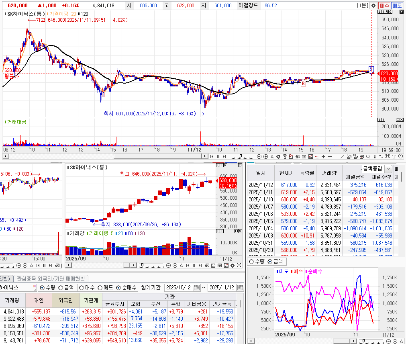Toggle L button at main chart top right

379,12
